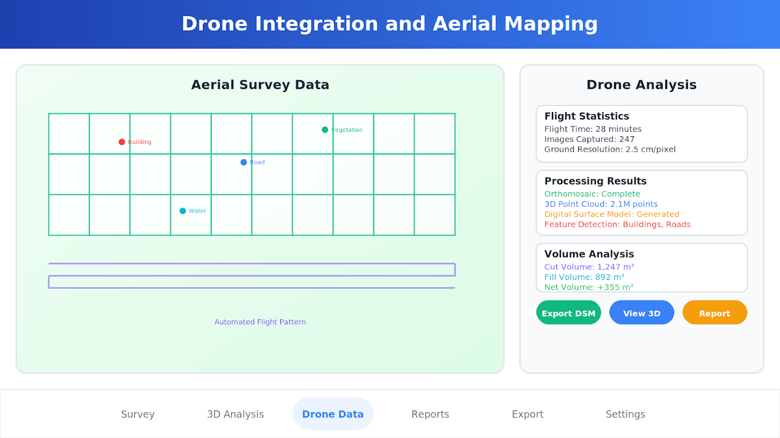The image size is (780, 438).
Task: Select the cyan Water marker dot
Action: tap(183, 211)
